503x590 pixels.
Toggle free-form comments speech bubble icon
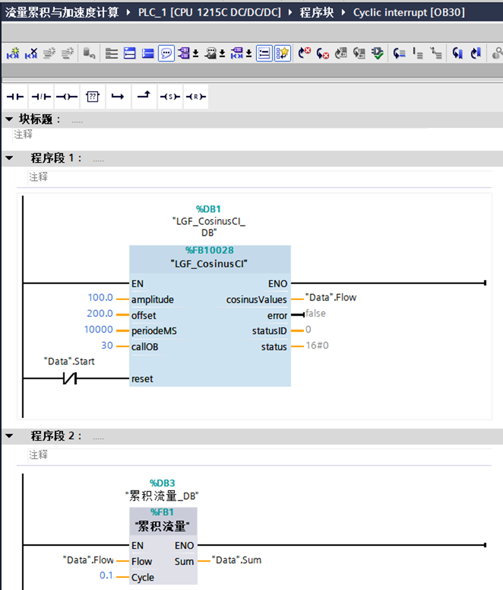[x=166, y=54]
